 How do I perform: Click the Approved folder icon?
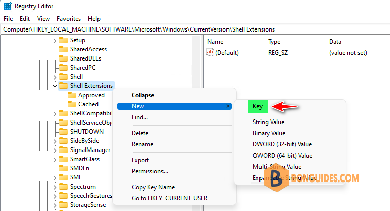(x=72, y=95)
